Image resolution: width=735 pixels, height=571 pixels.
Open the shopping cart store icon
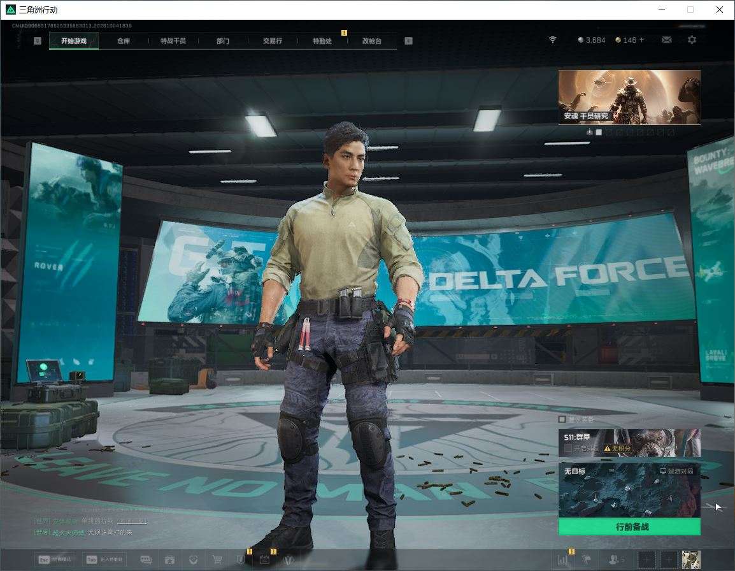217,560
